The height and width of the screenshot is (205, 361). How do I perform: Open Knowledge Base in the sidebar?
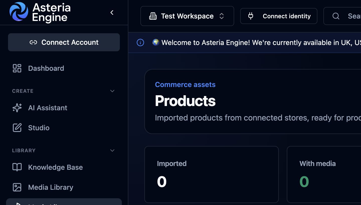pyautogui.click(x=64, y=167)
